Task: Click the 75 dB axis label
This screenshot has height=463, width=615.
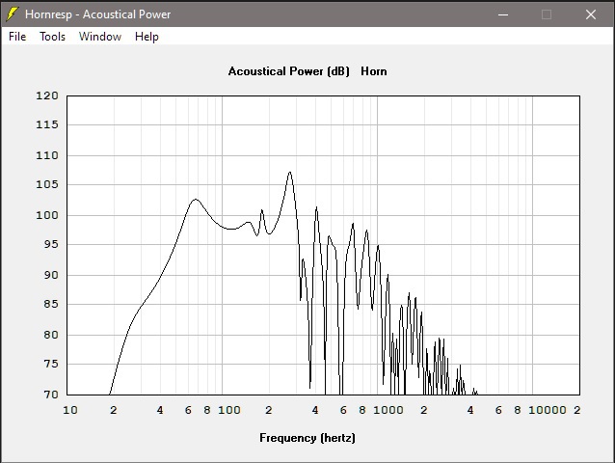Action: (50, 364)
